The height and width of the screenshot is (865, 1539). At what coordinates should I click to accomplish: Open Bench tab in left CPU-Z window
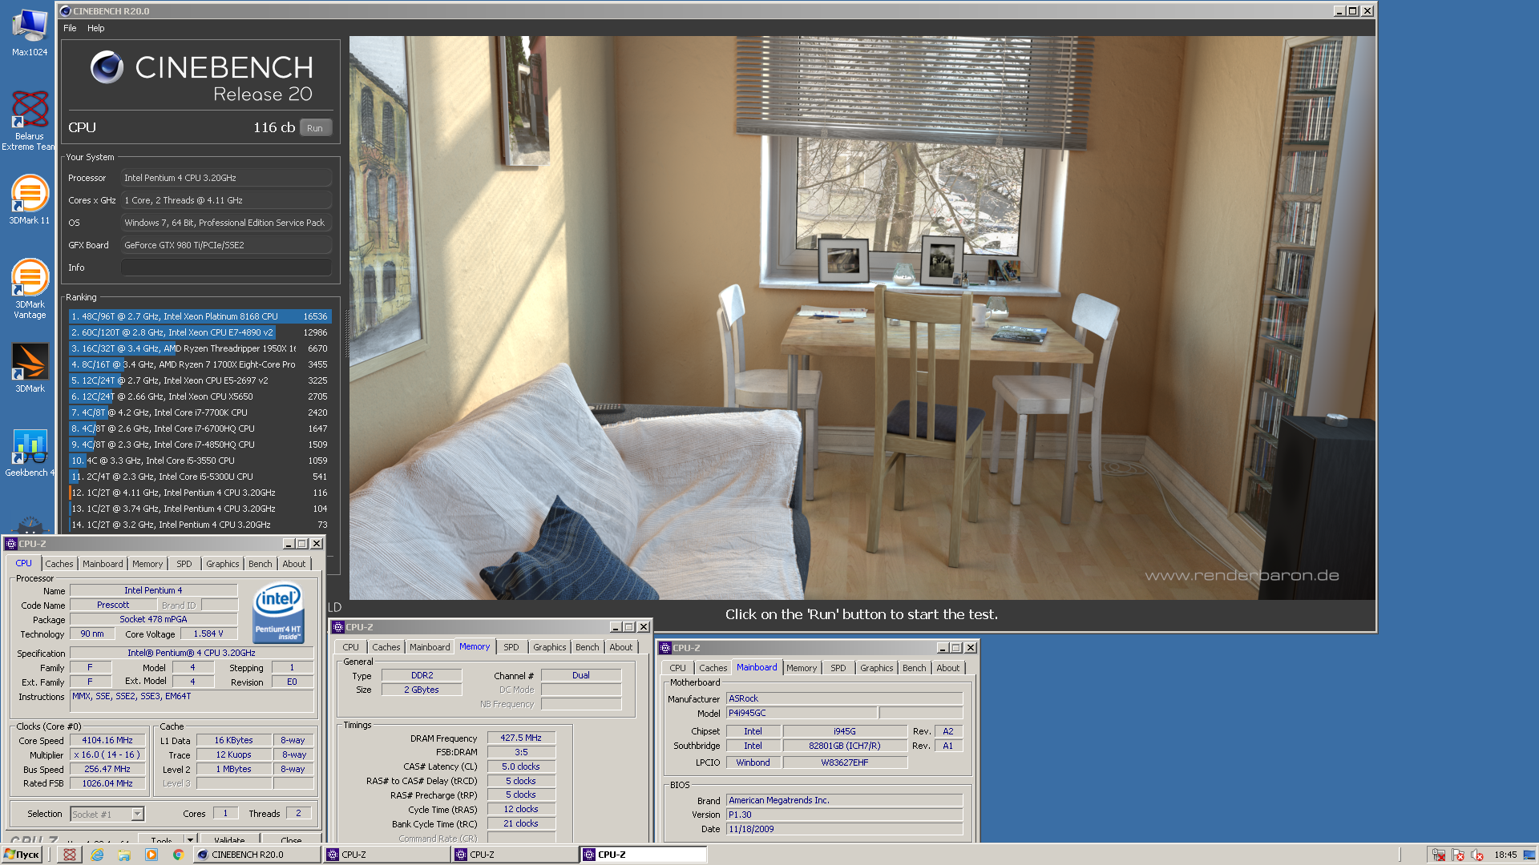coord(260,564)
